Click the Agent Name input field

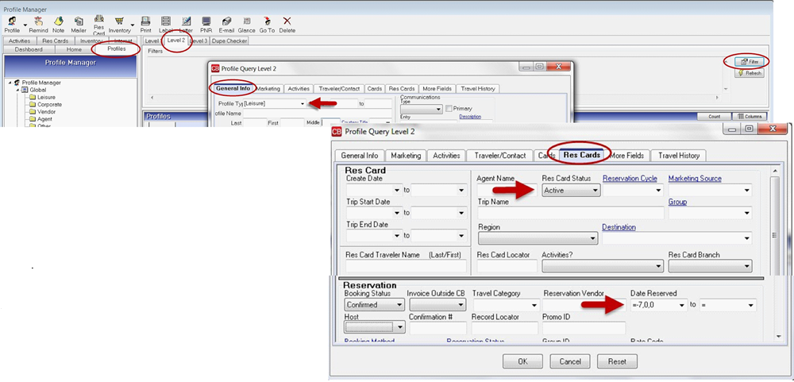click(507, 191)
